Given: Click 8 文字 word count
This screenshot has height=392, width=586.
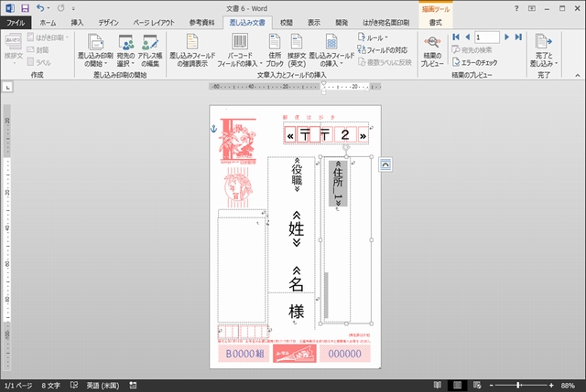Looking at the screenshot, I should tap(51, 386).
